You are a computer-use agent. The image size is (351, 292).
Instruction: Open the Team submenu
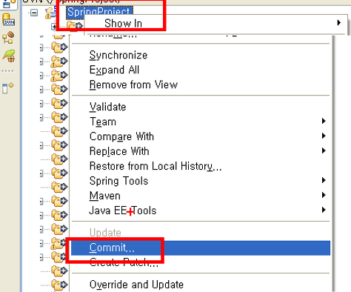point(201,122)
